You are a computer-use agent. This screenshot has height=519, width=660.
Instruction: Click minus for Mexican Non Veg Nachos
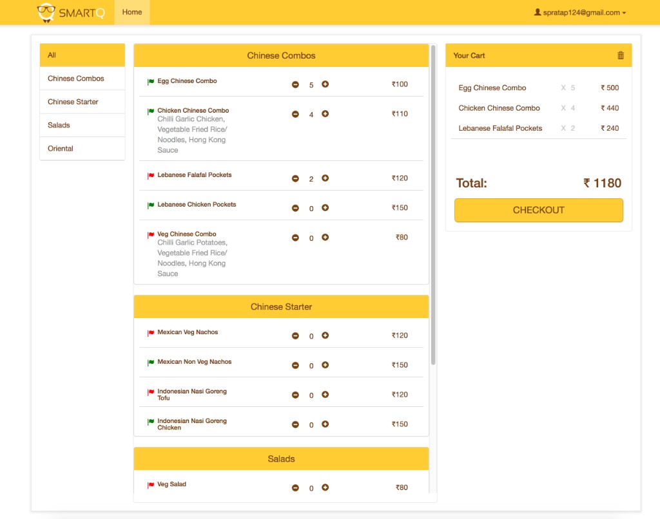point(295,365)
